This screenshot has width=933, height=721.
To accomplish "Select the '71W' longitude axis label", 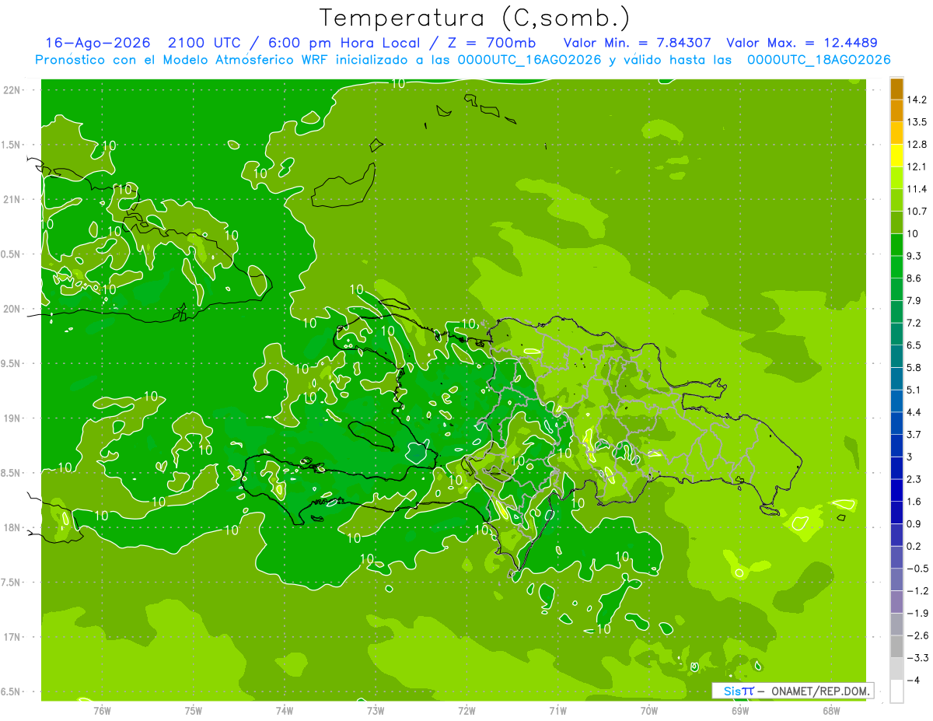I will point(557,710).
